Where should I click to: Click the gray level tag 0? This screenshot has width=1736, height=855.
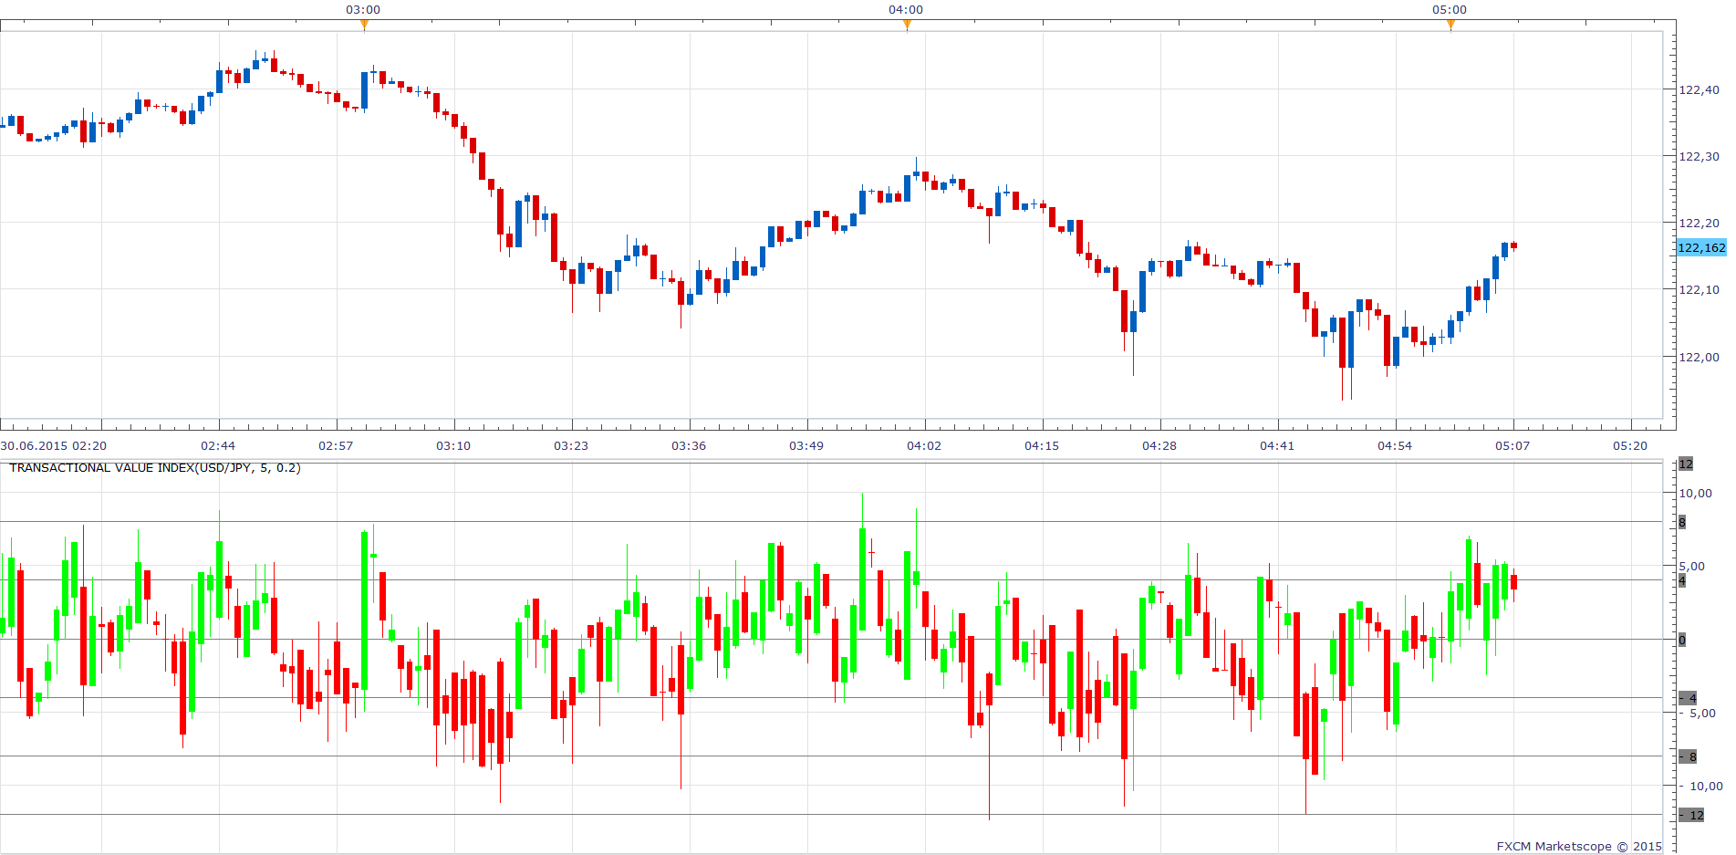(1683, 639)
